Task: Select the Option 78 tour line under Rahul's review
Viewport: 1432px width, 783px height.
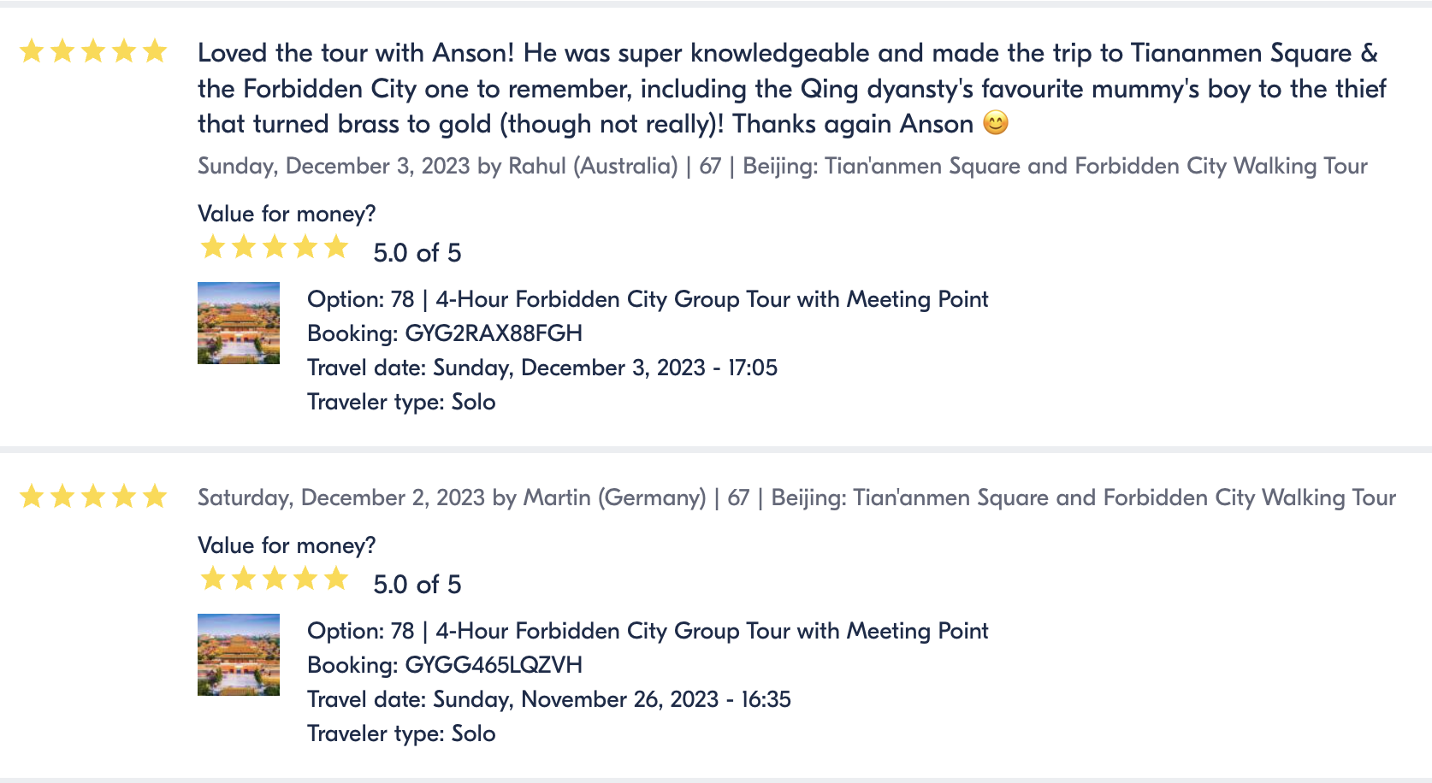Action: click(648, 299)
